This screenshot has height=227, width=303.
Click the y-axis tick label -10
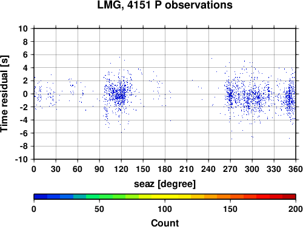tap(21, 159)
